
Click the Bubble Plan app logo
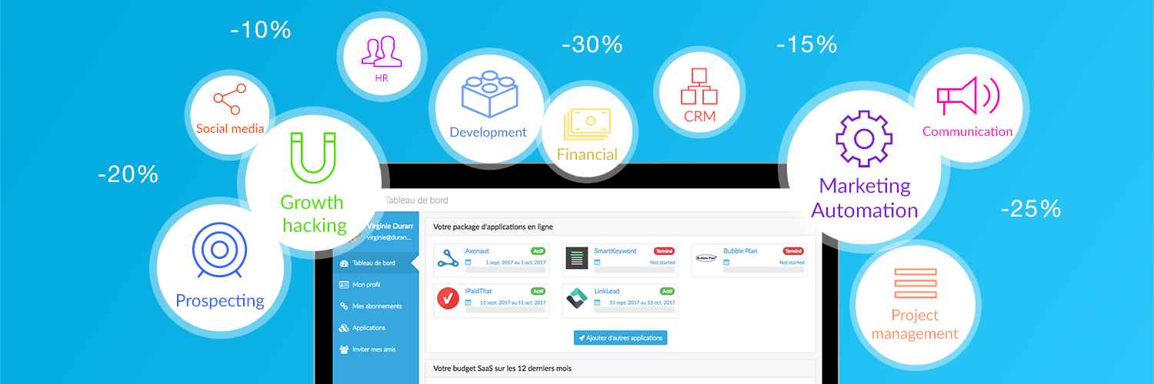point(705,258)
